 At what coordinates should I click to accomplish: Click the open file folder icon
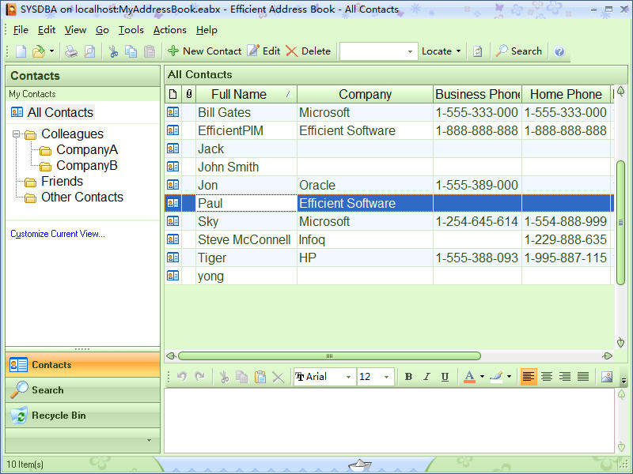(x=39, y=51)
